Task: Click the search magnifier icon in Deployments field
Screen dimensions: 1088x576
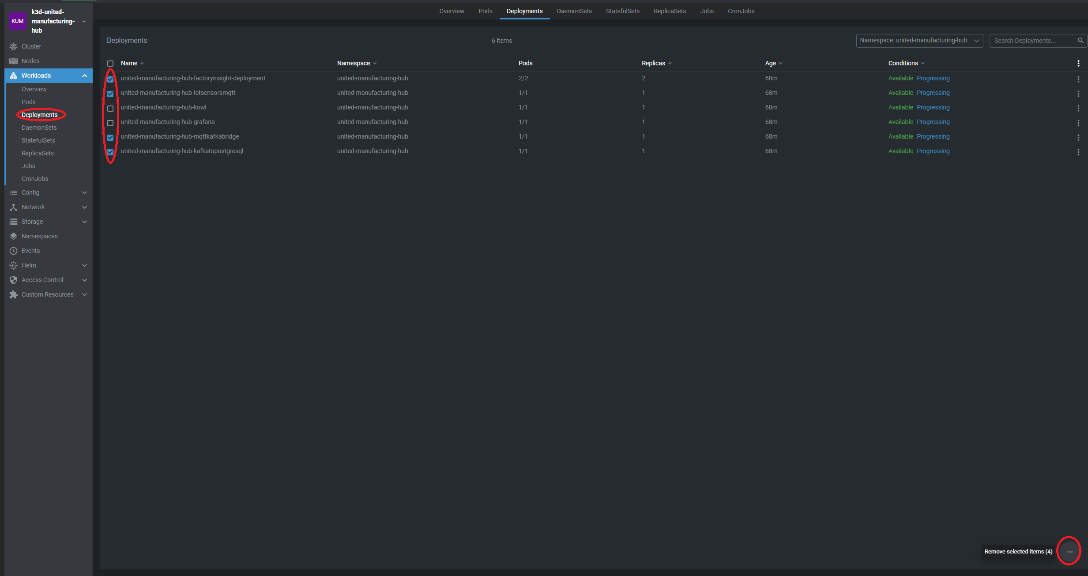Action: (1080, 41)
